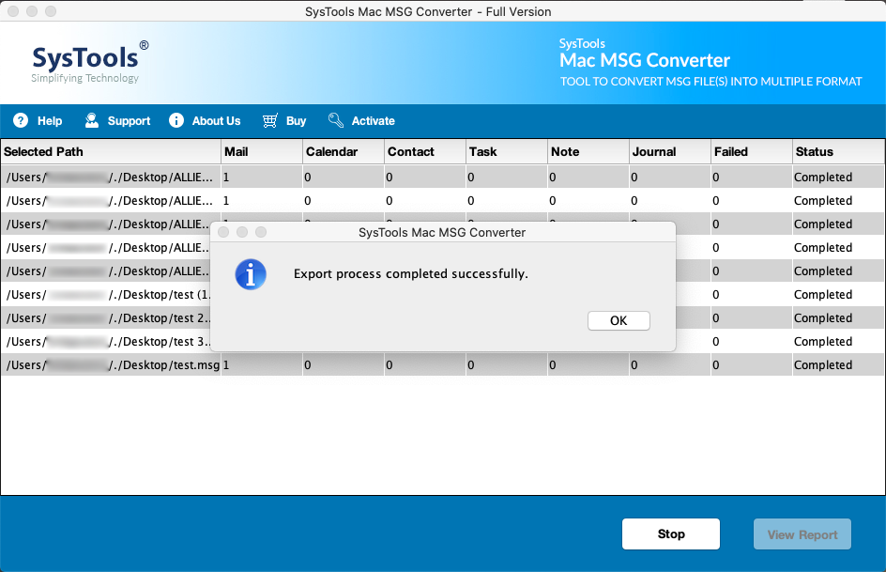
Task: Click Calendar value 0 in test.msg row
Action: point(308,365)
